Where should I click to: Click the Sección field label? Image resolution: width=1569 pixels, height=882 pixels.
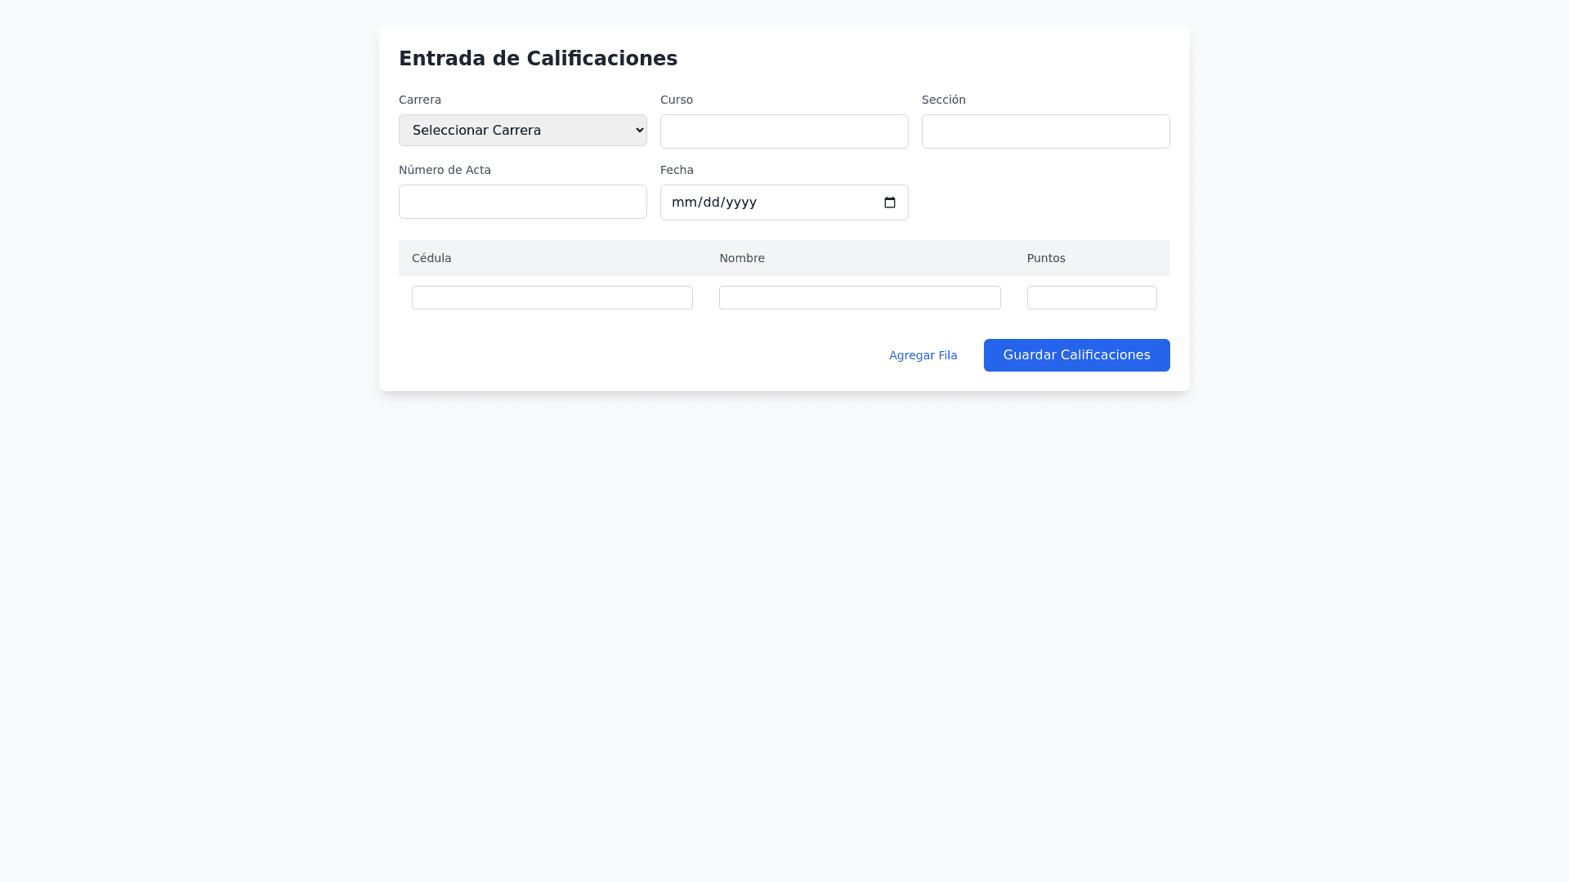(944, 100)
